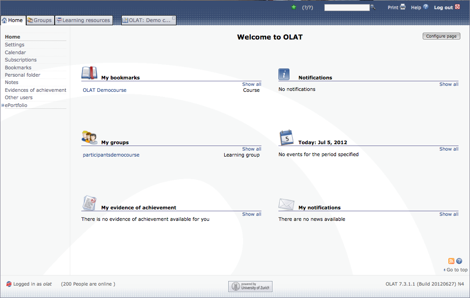Expand the ePortfolio menu entry
The height and width of the screenshot is (298, 470).
3,105
